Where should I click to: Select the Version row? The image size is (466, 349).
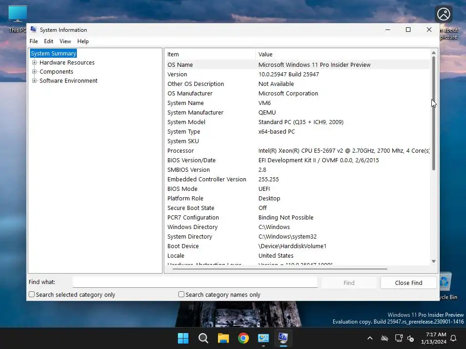298,74
